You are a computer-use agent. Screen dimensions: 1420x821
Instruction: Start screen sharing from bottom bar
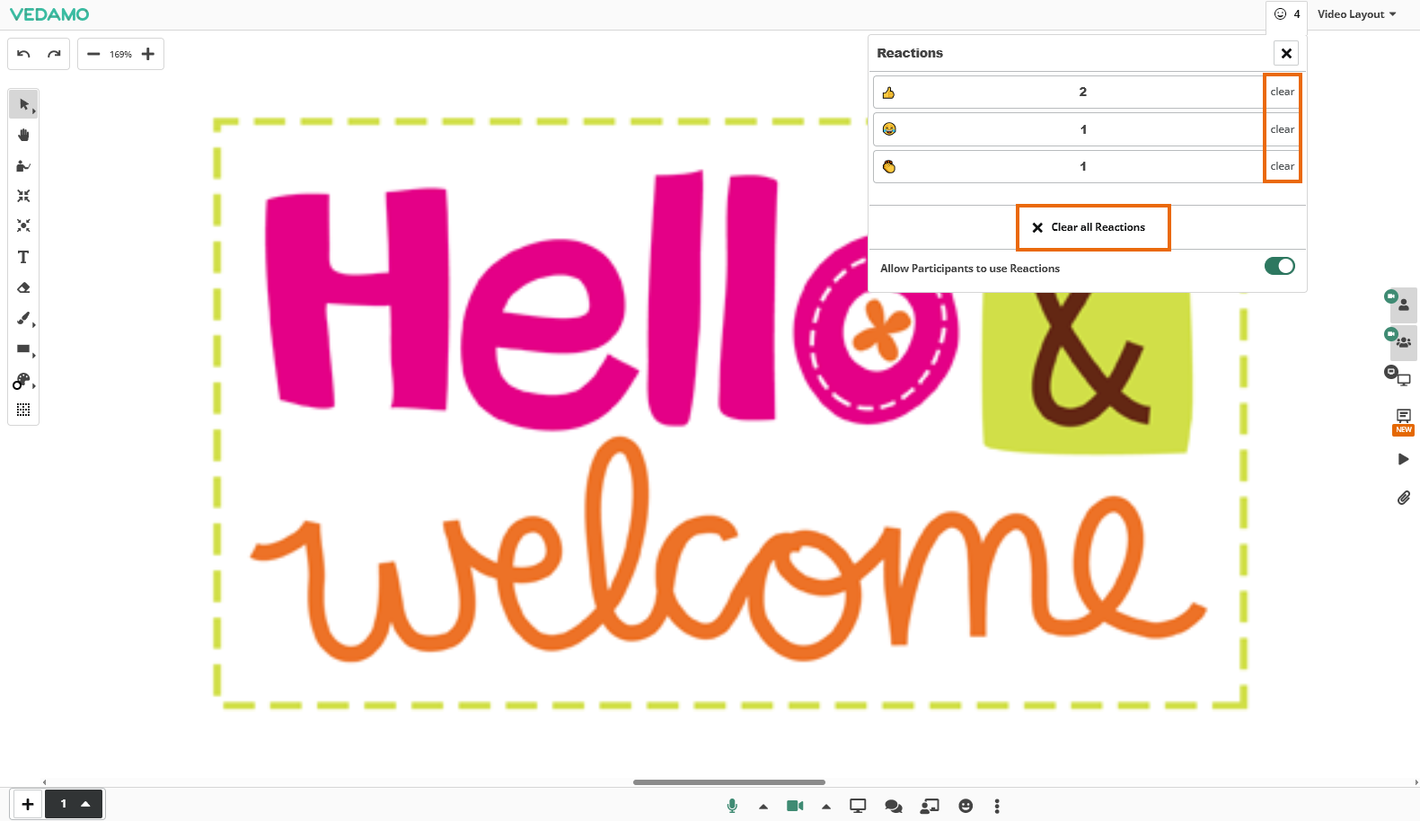point(858,806)
